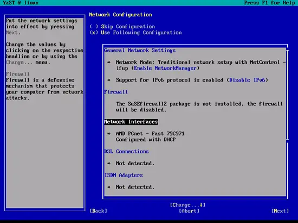This screenshot has width=298, height=223.
Task: Click the Disable IPv6 link
Action: tap(247, 80)
